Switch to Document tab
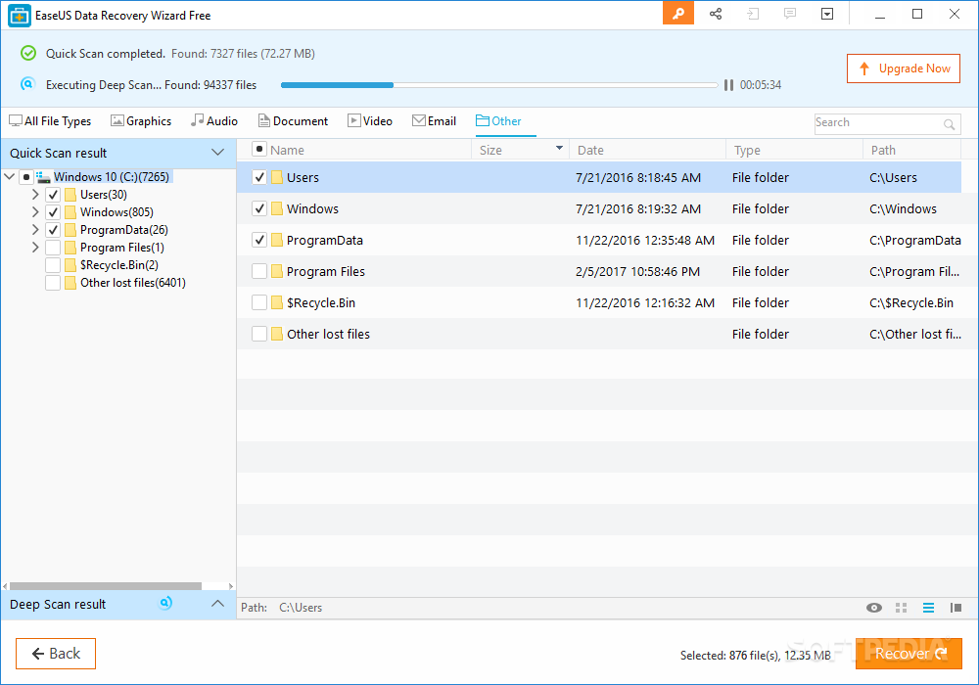Screen dimensions: 979x685 pos(293,121)
